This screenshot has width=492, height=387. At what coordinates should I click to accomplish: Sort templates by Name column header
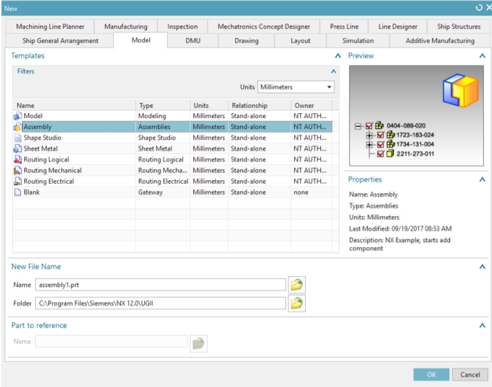[x=75, y=106]
